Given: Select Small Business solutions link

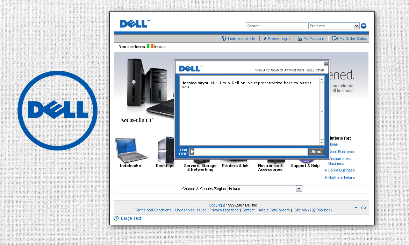Looking at the screenshot, I should tap(342, 152).
